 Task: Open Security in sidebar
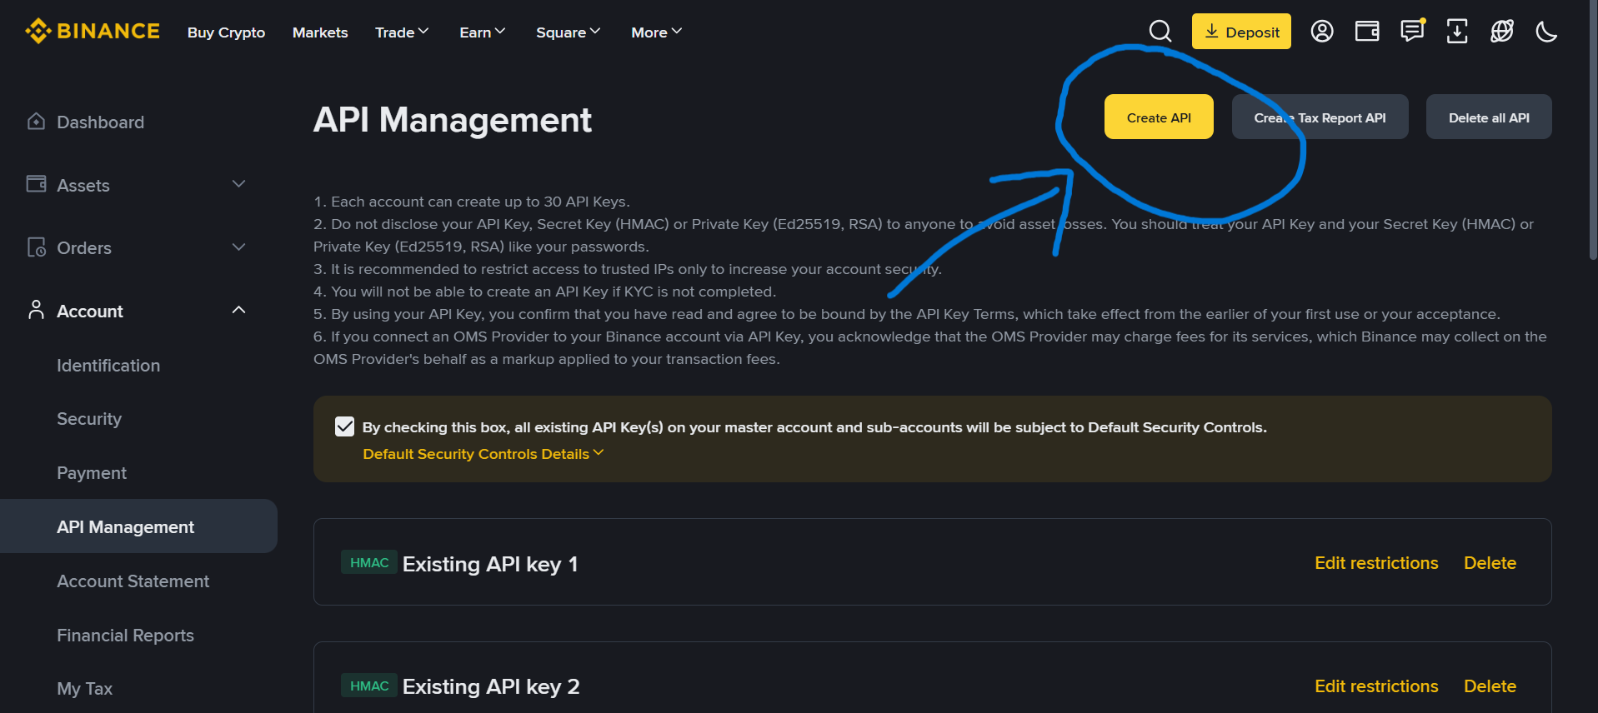pyautogui.click(x=89, y=419)
